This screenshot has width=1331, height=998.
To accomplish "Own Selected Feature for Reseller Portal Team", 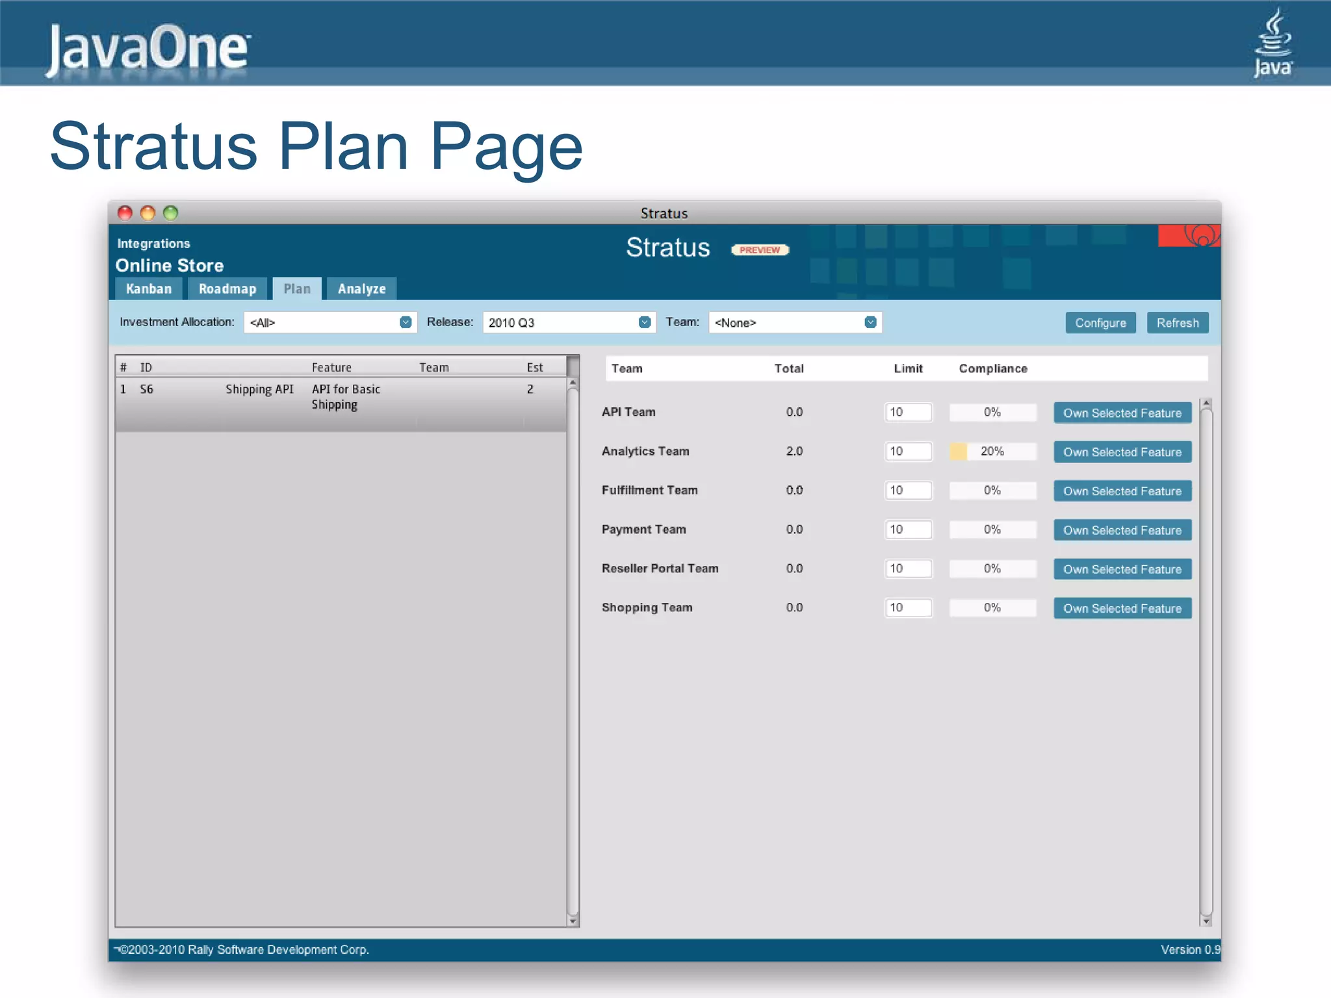I will tap(1122, 569).
